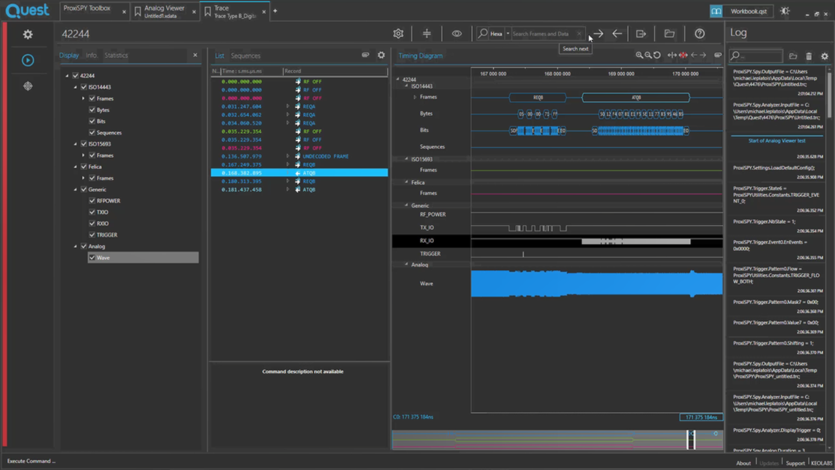Click the Execute Command field
This screenshot has width=835, height=470.
click(31, 462)
